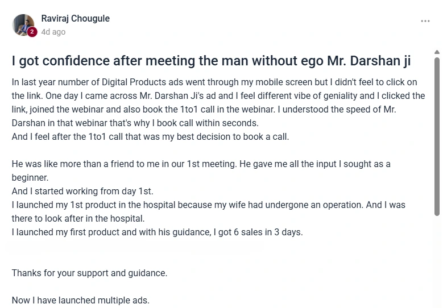Open the three-dot more options menu
Viewport: 443px width, 308px height.
tap(425, 21)
